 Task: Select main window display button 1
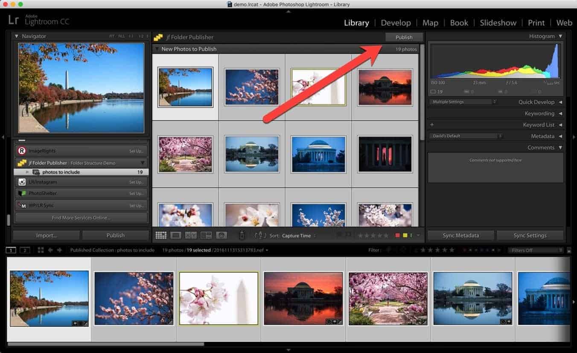[12, 250]
